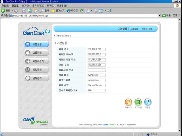The width and height of the screenshot is (182, 136).
Task: Open the File (파일) menu
Action: (5, 6)
